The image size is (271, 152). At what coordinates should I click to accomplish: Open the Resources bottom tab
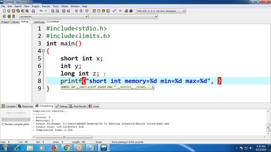click(25, 106)
